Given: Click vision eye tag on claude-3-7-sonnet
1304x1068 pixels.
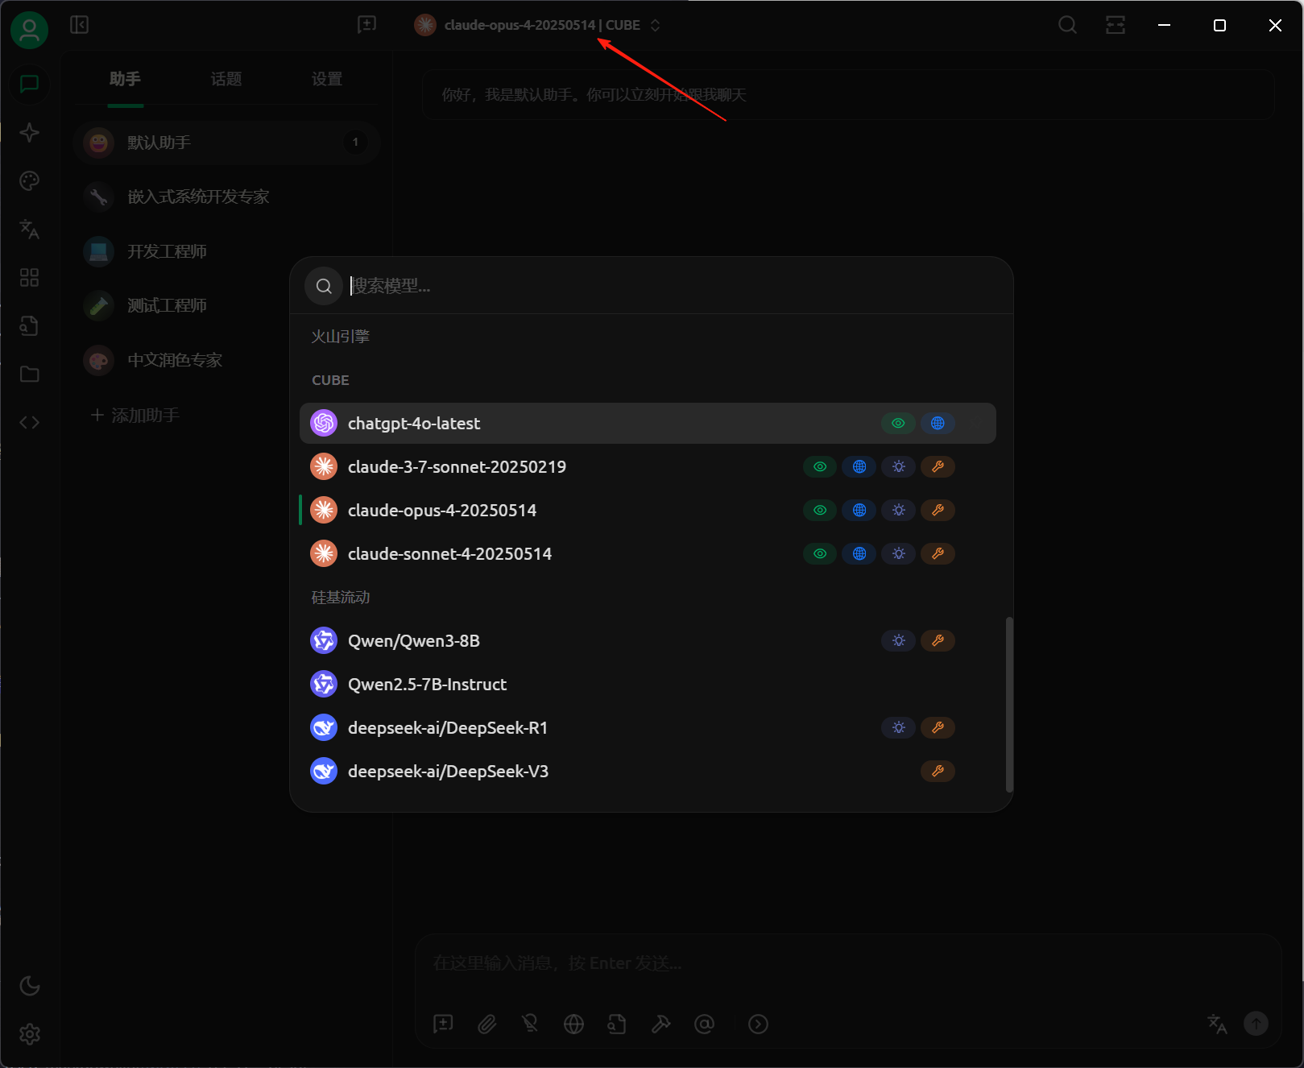Looking at the screenshot, I should tap(820, 466).
